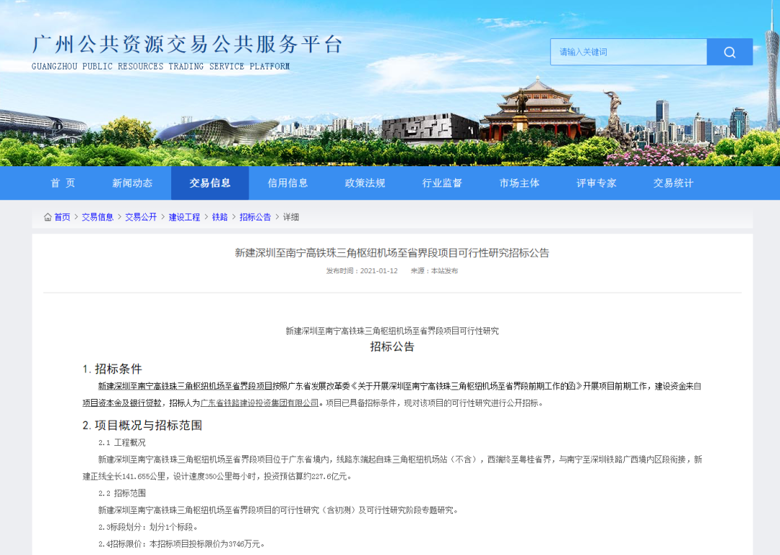Open the 首页 navigation tab
Image resolution: width=780 pixels, height=555 pixels.
coord(63,183)
